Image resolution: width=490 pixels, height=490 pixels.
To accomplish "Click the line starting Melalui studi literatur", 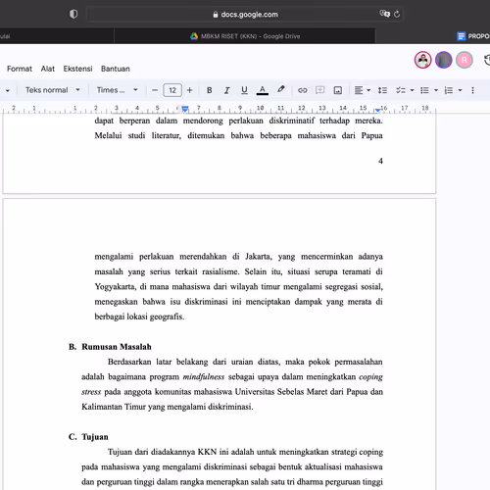I will [x=238, y=135].
